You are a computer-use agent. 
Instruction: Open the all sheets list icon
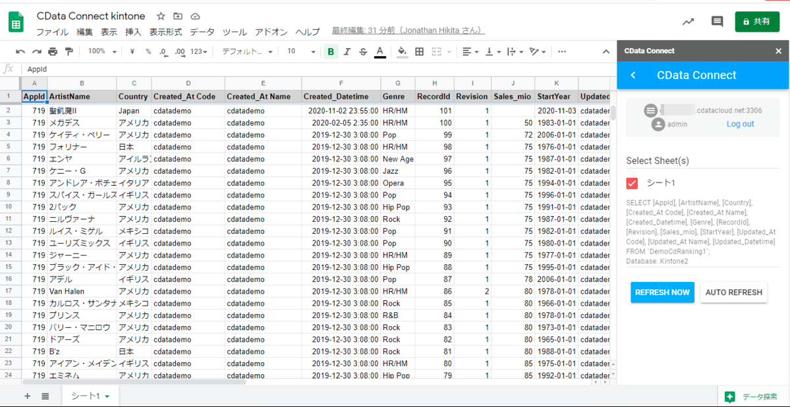pos(45,396)
